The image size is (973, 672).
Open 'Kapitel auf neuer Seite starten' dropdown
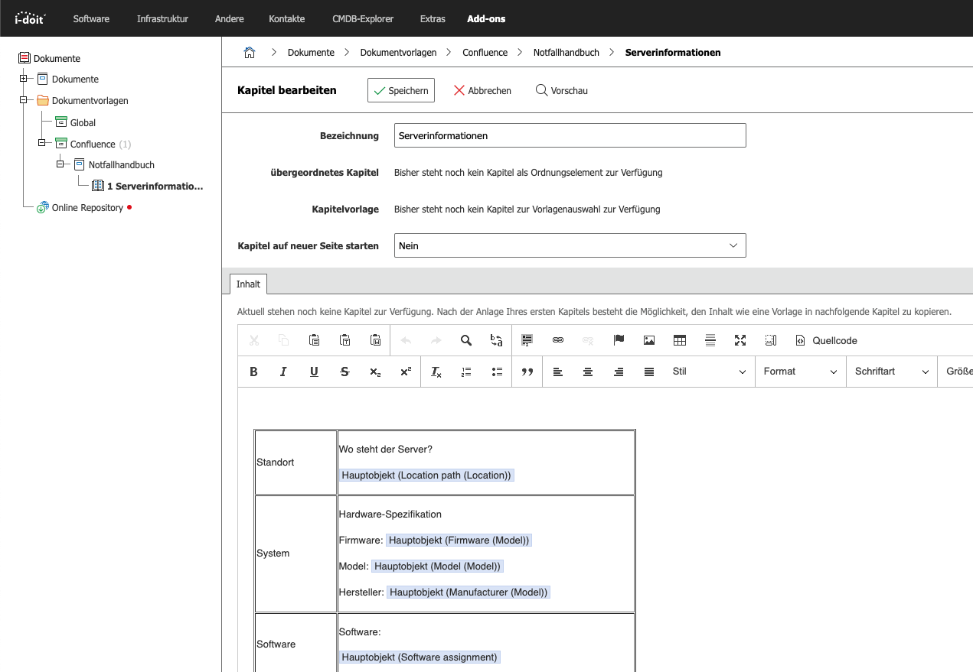pos(570,245)
